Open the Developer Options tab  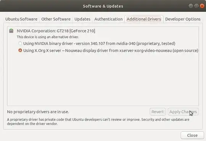(x=183, y=19)
